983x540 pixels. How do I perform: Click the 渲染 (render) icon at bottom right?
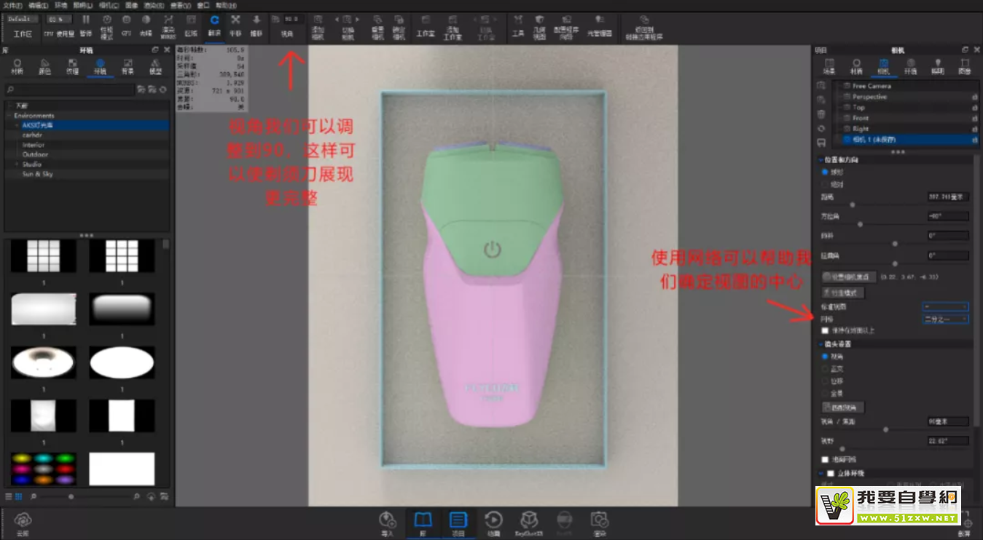click(600, 518)
